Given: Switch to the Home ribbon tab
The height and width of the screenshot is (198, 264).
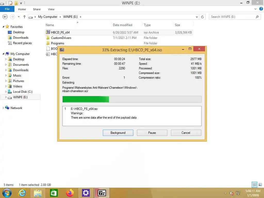Looking at the screenshot, I should coord(22,9).
